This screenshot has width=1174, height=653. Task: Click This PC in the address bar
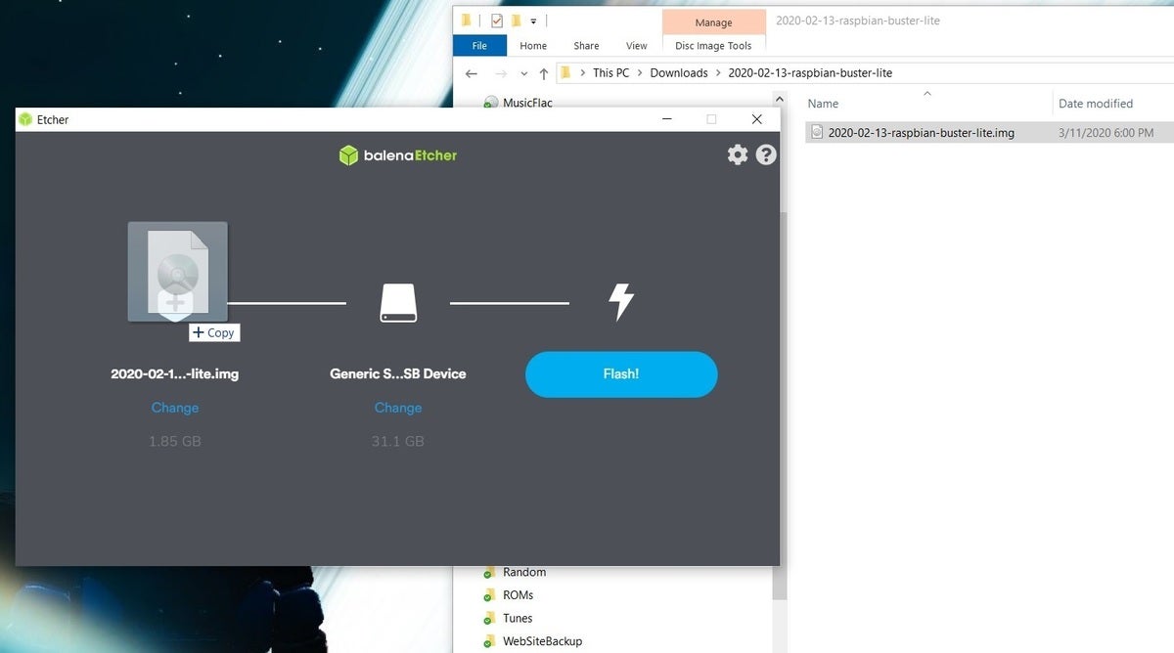(x=610, y=72)
